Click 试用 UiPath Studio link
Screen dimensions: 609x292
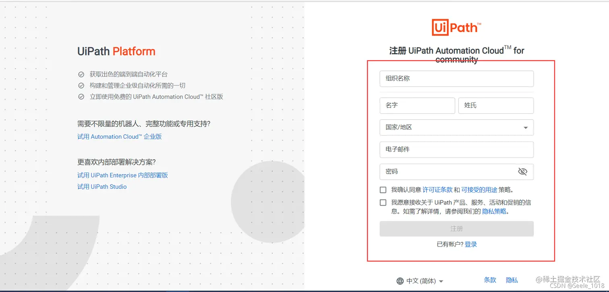pyautogui.click(x=102, y=186)
